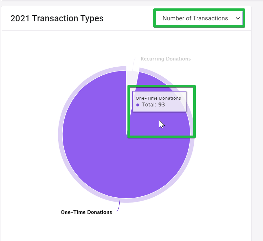
Task: Click the light lavender outer ring of pie
Action: point(60,134)
